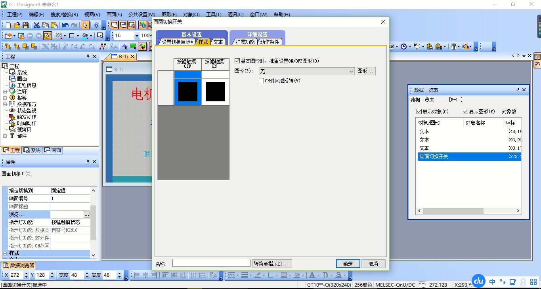Click the close screen icon

pos(48,36)
